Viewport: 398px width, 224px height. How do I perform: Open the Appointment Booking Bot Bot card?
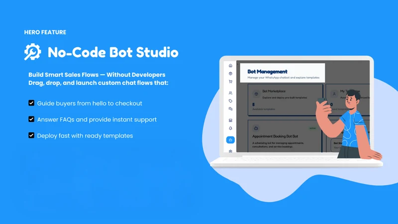(285, 136)
